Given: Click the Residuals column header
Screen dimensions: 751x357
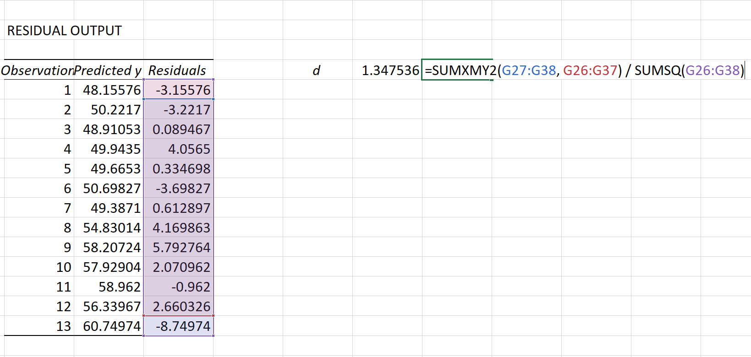Looking at the screenshot, I should [178, 70].
